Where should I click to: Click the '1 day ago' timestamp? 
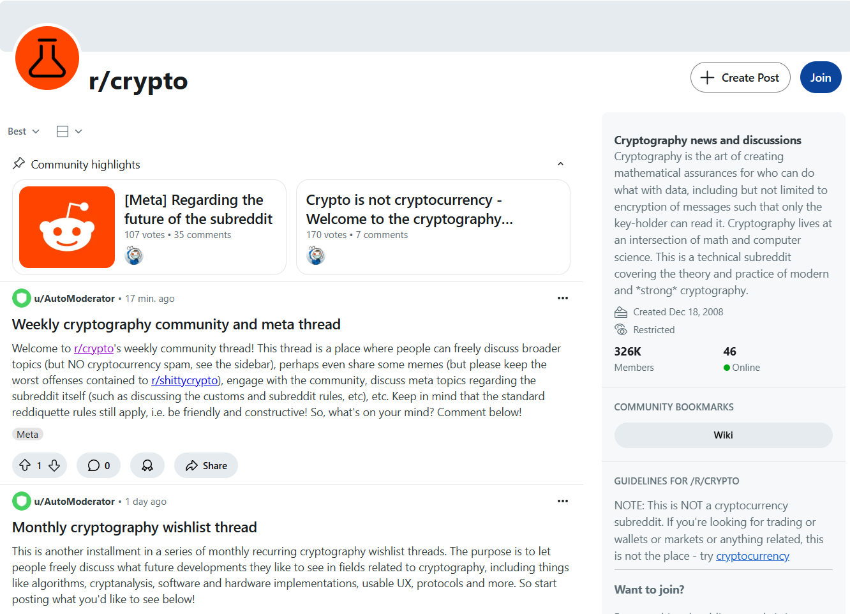(x=146, y=501)
